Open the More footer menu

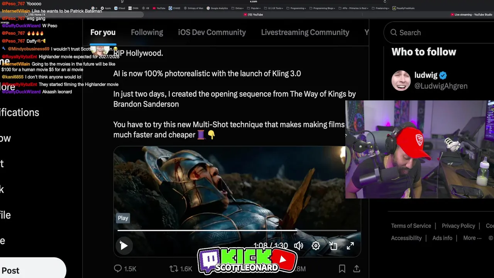(x=472, y=238)
